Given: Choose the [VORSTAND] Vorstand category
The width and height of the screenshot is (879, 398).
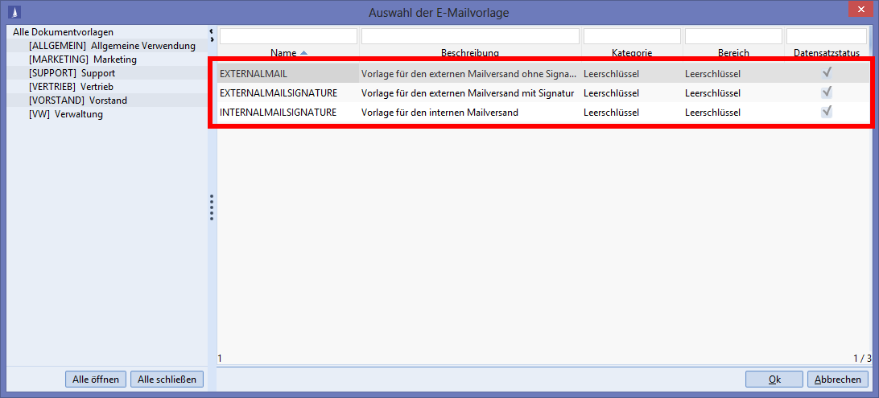Looking at the screenshot, I should (77, 101).
